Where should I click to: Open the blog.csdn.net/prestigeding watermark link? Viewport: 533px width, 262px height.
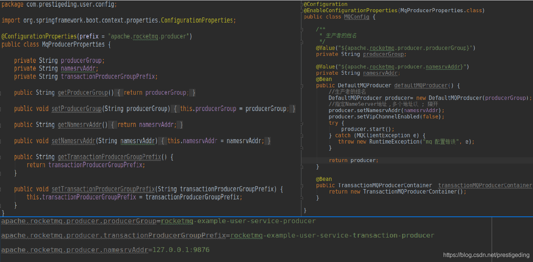pos(486,255)
